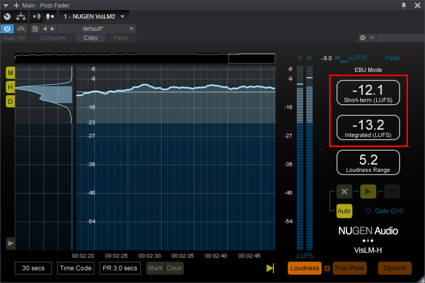Pause measurement with the pause button
Screen dimensions: 425x283
coord(392,191)
